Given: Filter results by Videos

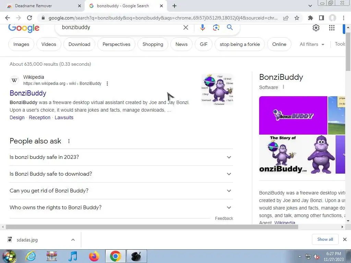Looking at the screenshot, I should [49, 44].
